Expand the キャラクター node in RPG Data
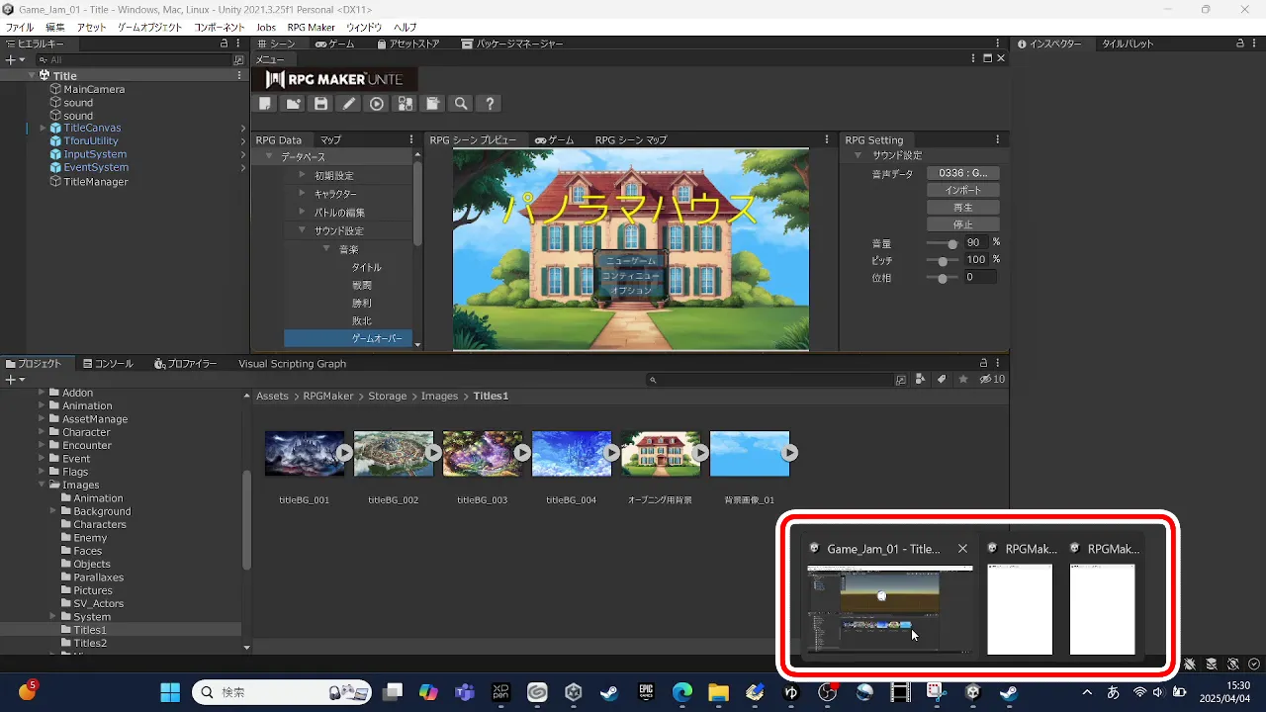The image size is (1266, 712). click(303, 194)
